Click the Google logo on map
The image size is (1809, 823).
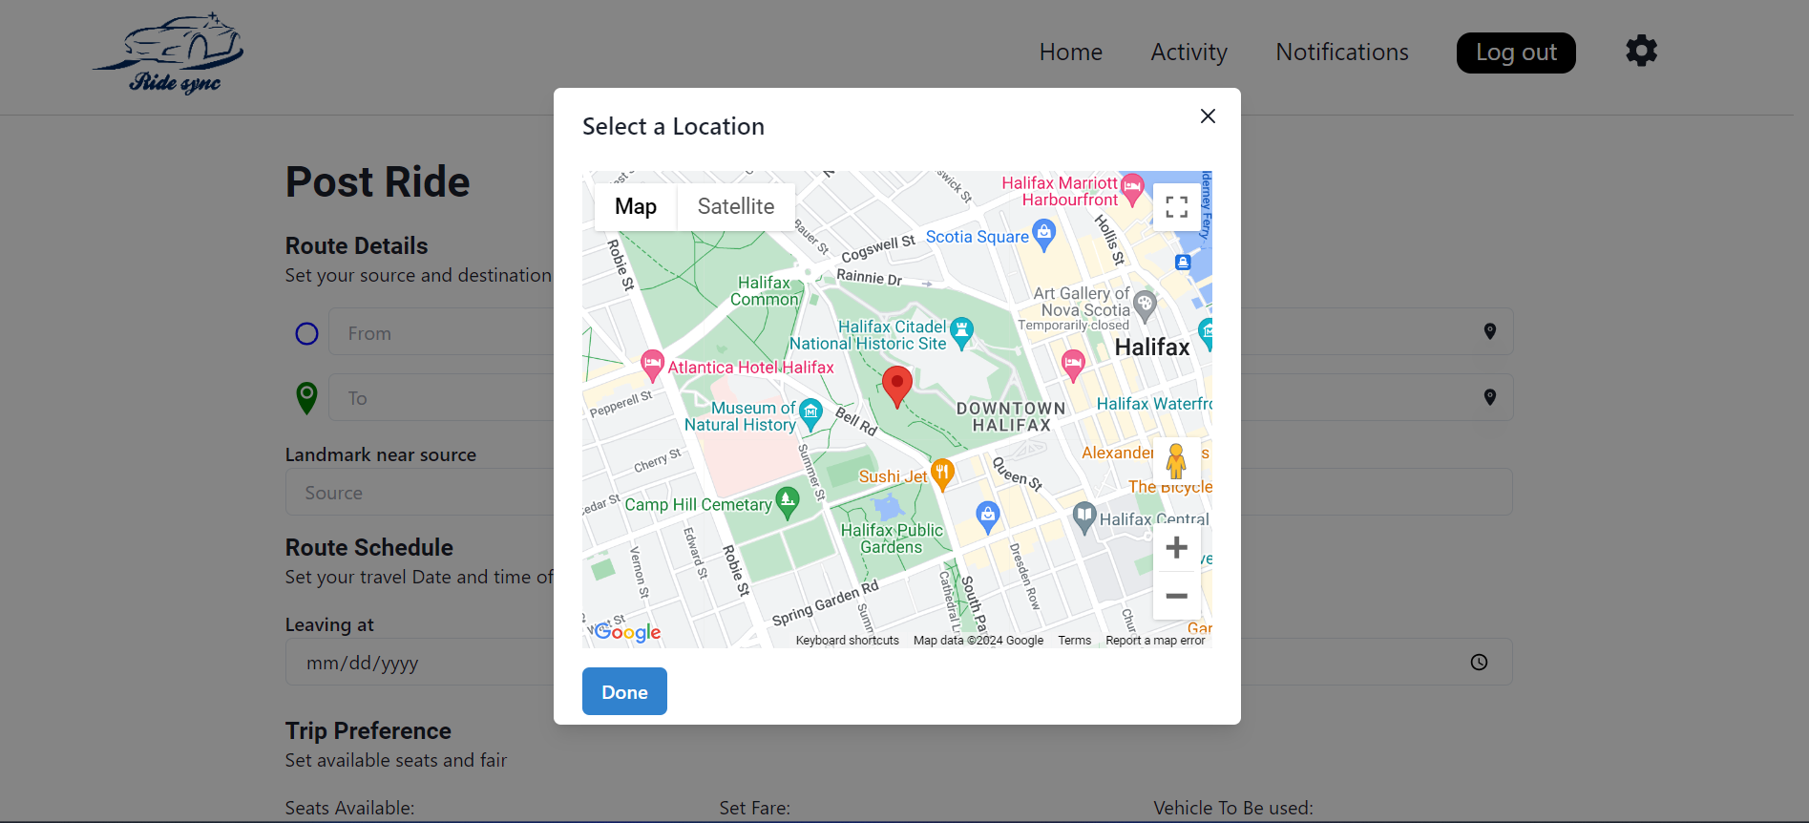click(627, 631)
